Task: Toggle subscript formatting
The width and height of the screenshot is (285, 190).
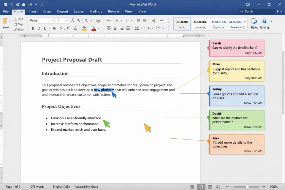Action: click(x=61, y=28)
